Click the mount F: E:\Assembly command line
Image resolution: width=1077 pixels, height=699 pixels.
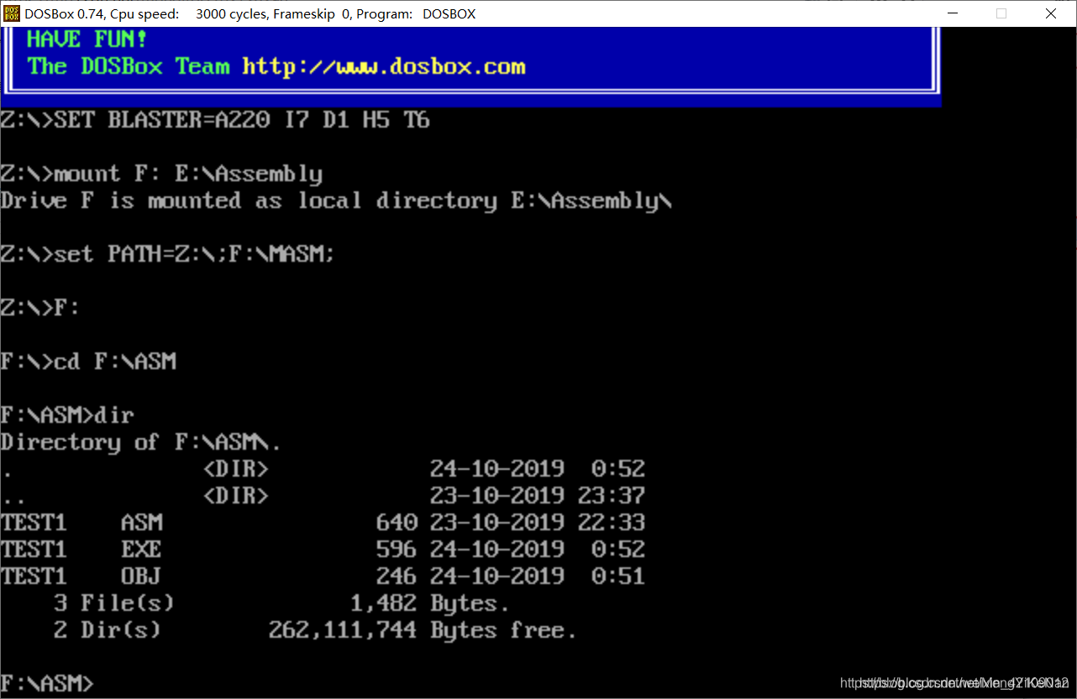[161, 174]
